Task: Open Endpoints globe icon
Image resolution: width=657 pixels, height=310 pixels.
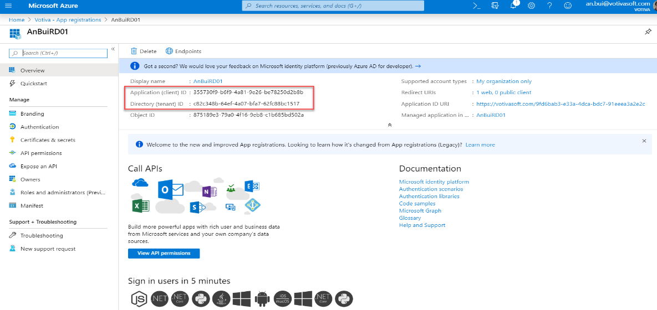Action: pos(169,51)
